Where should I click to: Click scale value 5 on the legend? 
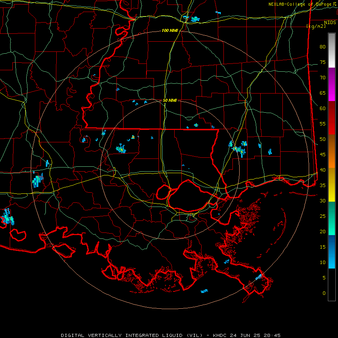[x=324, y=278]
